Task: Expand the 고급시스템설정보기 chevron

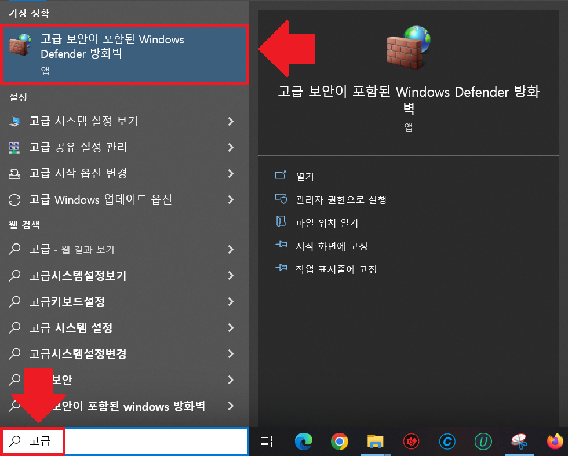Action: (x=231, y=276)
